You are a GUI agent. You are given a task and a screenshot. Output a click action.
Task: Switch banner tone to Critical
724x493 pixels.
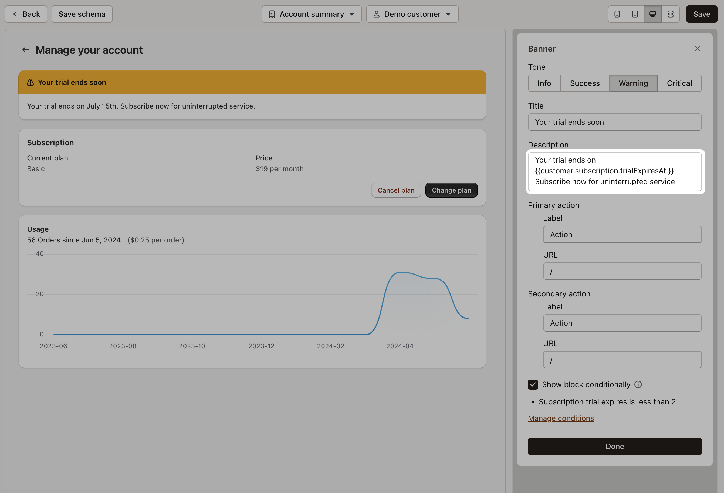pos(679,83)
